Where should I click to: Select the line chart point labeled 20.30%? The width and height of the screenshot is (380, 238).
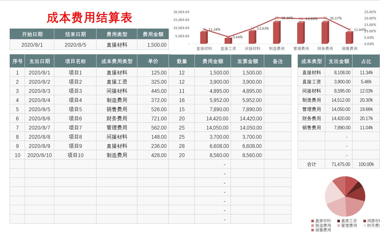pos(276,18)
